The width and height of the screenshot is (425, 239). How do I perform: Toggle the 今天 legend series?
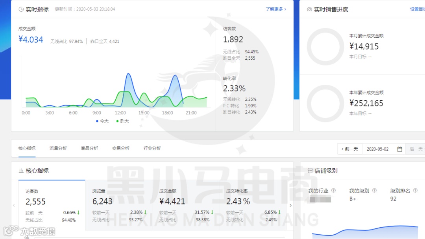[102, 121]
